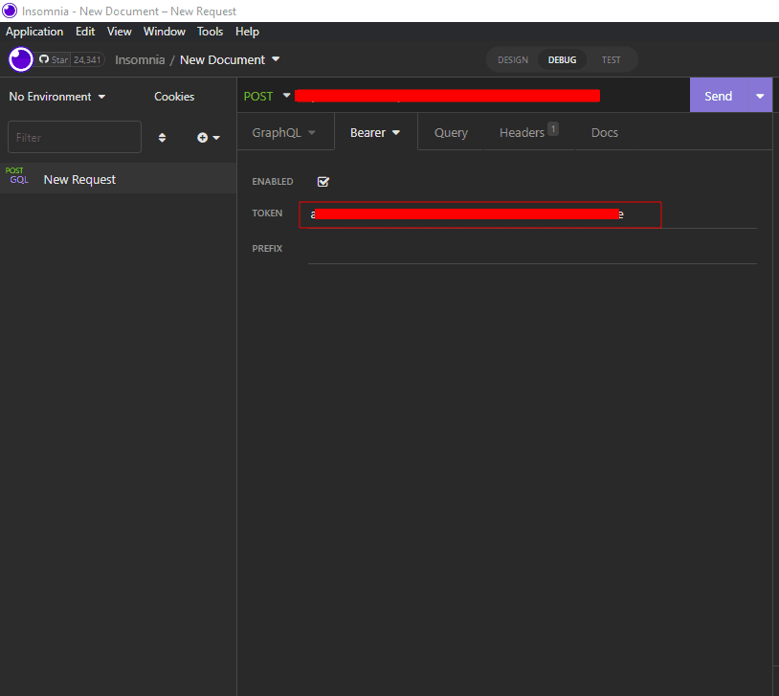Open the POST method dropdown
Viewport: 779px width, 696px height.
266,96
